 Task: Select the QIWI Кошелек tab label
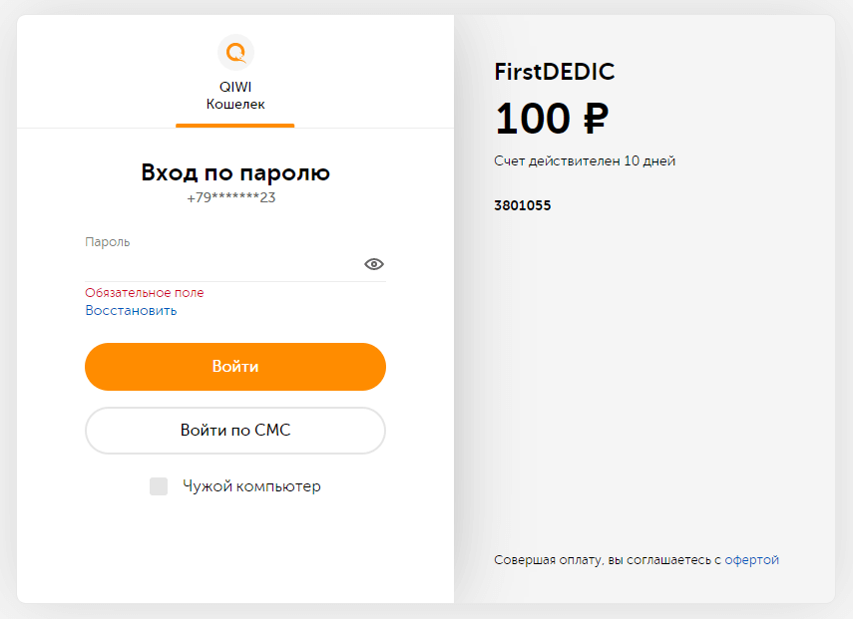(235, 95)
